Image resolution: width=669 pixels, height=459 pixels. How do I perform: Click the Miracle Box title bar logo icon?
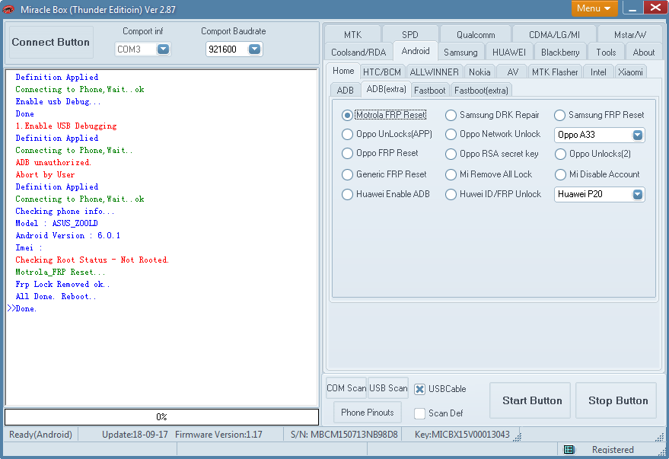coord(8,9)
